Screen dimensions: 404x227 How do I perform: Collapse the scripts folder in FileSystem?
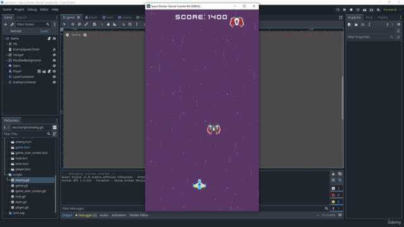pyautogui.click(x=7, y=175)
